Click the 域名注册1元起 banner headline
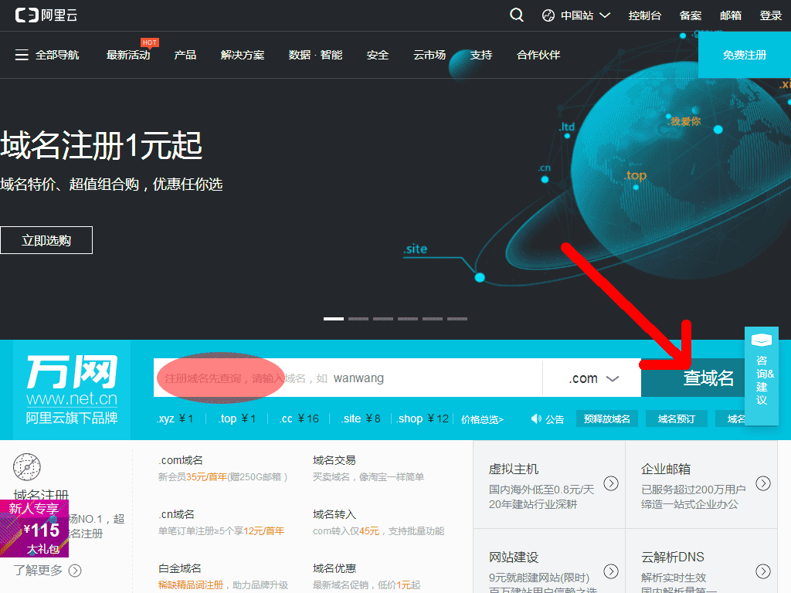791x593 pixels. pyautogui.click(x=101, y=146)
